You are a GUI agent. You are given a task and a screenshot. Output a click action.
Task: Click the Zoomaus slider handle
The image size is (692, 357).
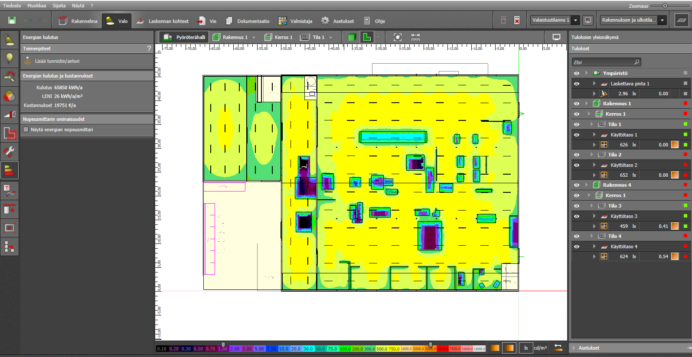tap(665, 6)
